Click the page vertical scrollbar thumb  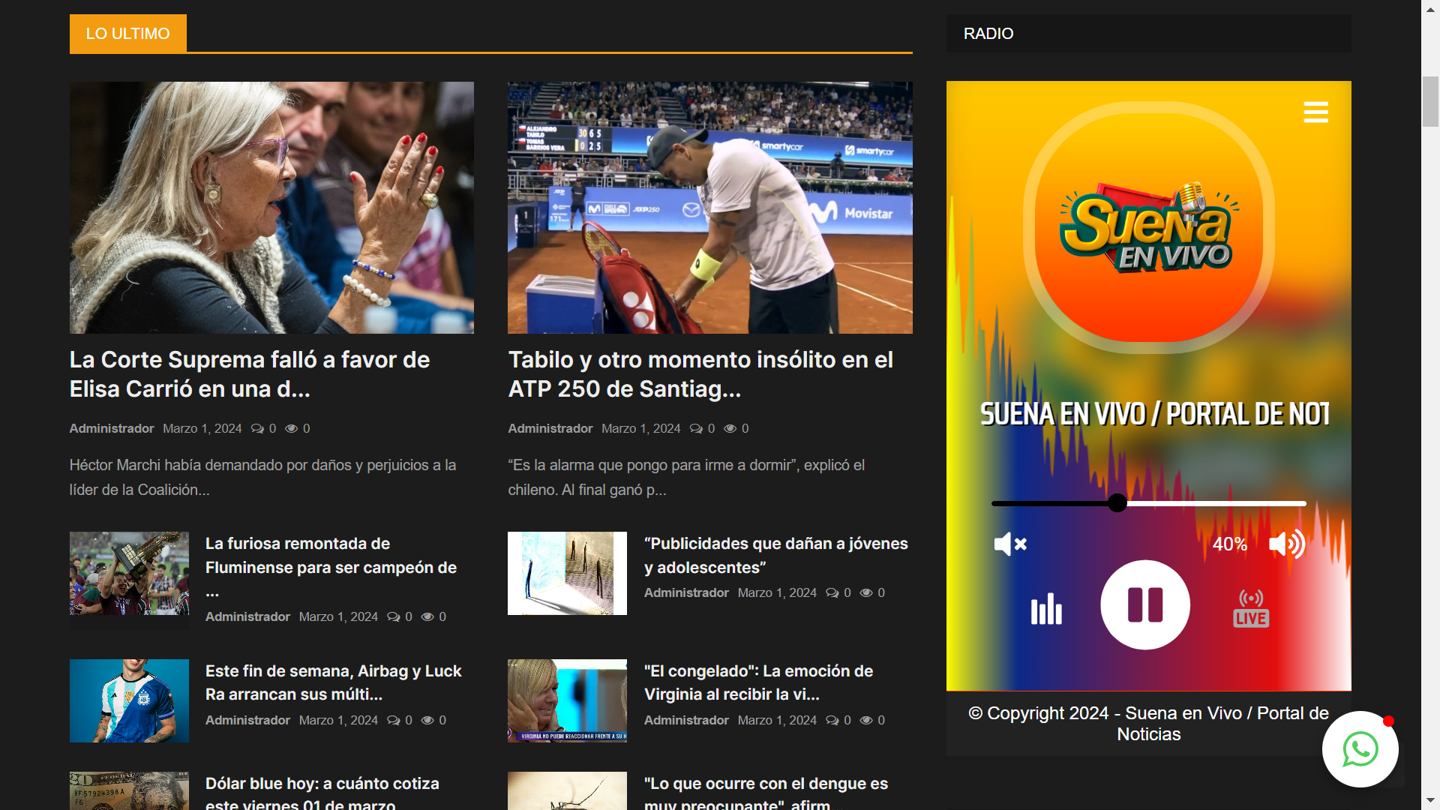pos(1430,101)
